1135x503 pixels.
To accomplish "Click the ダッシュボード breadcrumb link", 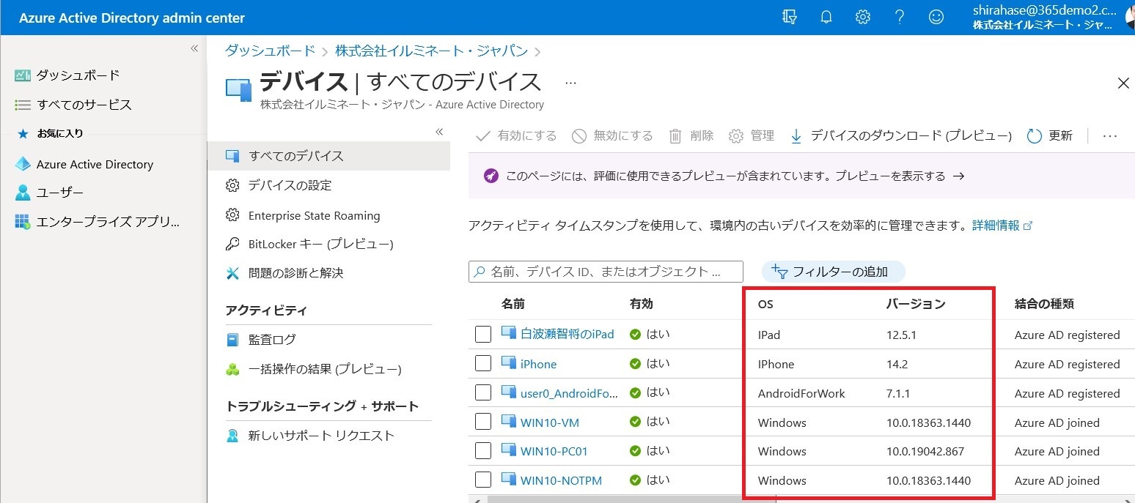I will click(x=270, y=51).
